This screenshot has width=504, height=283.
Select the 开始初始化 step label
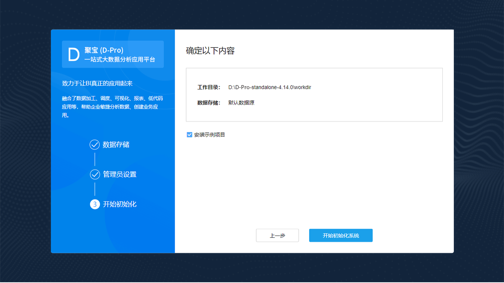click(x=120, y=204)
